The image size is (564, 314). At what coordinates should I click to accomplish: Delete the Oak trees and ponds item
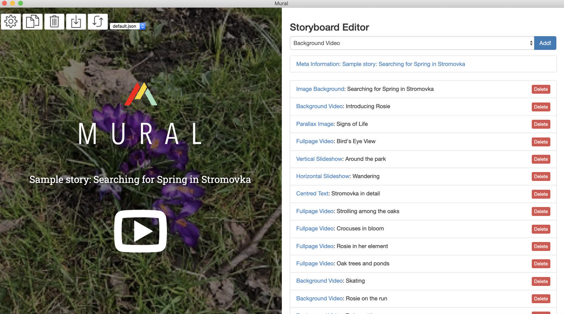(x=541, y=264)
